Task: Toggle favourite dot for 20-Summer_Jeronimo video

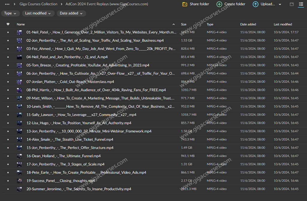Action: pos(8,189)
